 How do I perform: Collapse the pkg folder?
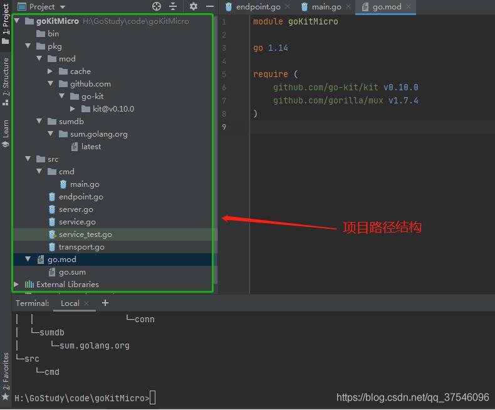tap(28, 46)
